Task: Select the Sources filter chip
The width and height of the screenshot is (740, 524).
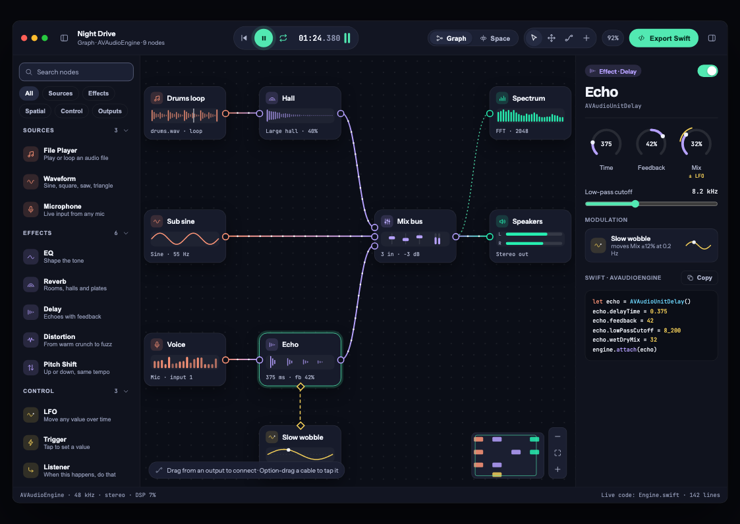Action: [61, 93]
